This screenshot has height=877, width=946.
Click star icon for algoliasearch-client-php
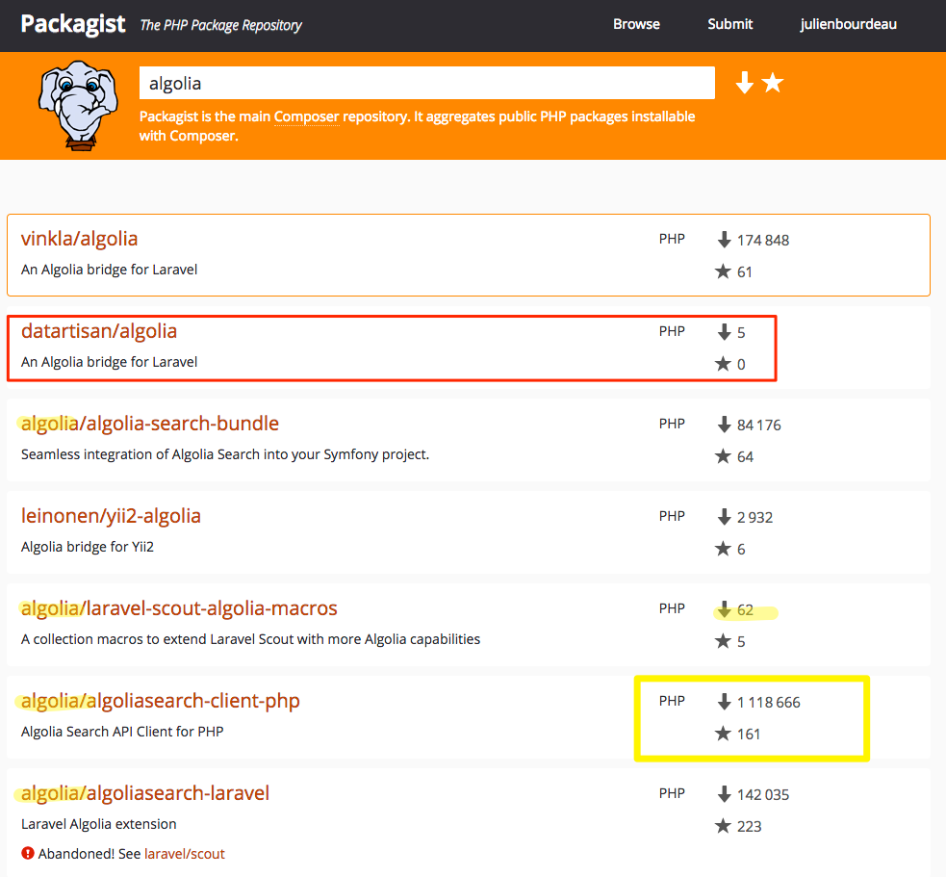[x=723, y=733]
